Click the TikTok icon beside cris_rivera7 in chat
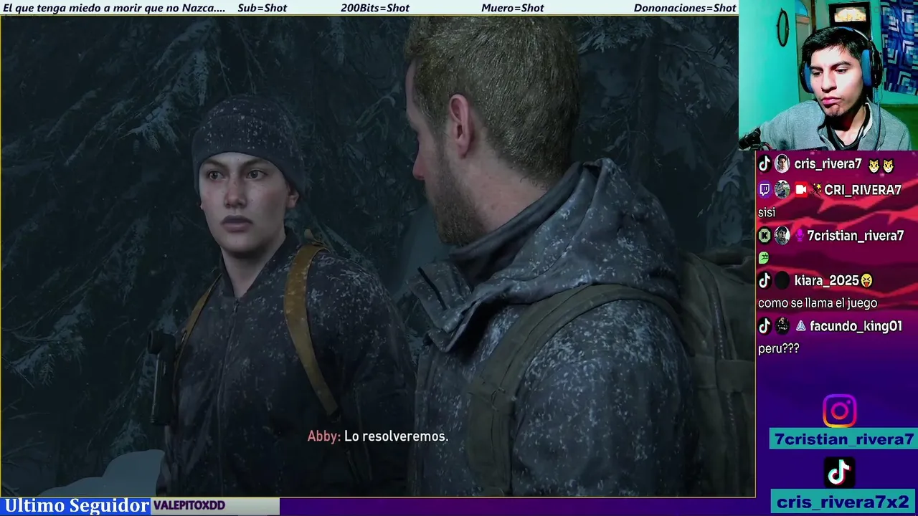 (x=765, y=164)
